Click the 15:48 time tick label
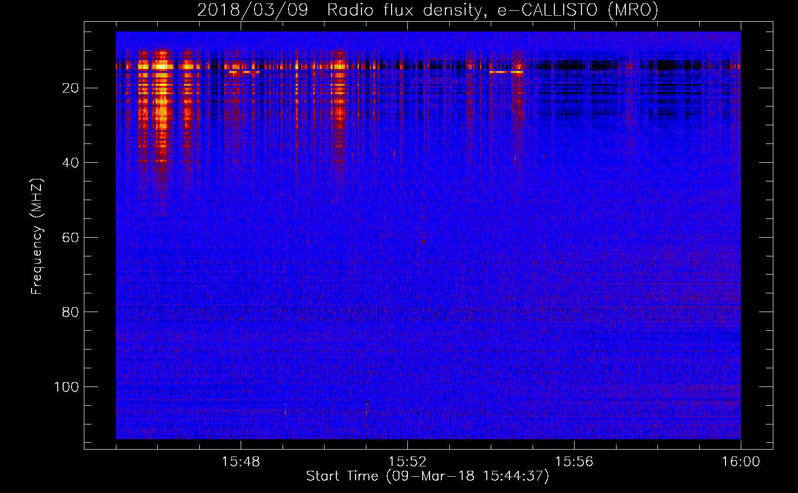The width and height of the screenshot is (798, 493). [241, 462]
